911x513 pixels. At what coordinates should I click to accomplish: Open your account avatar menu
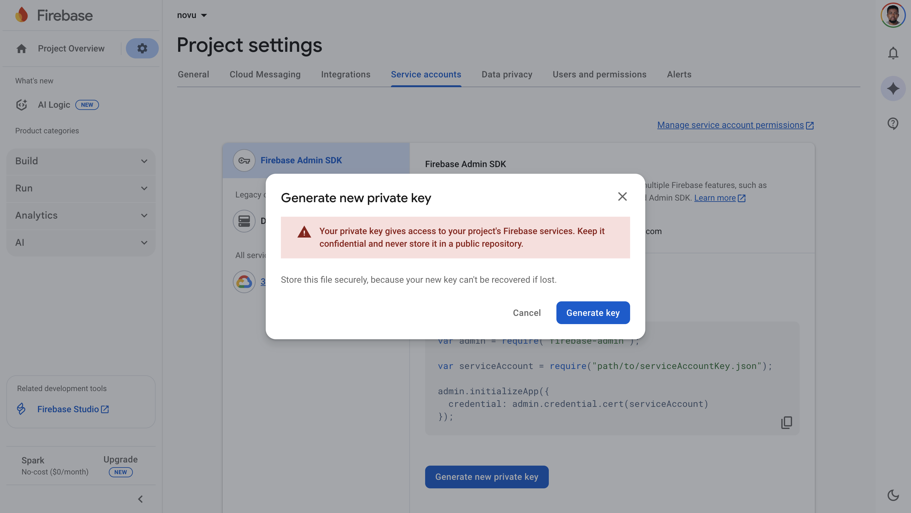coord(893,15)
